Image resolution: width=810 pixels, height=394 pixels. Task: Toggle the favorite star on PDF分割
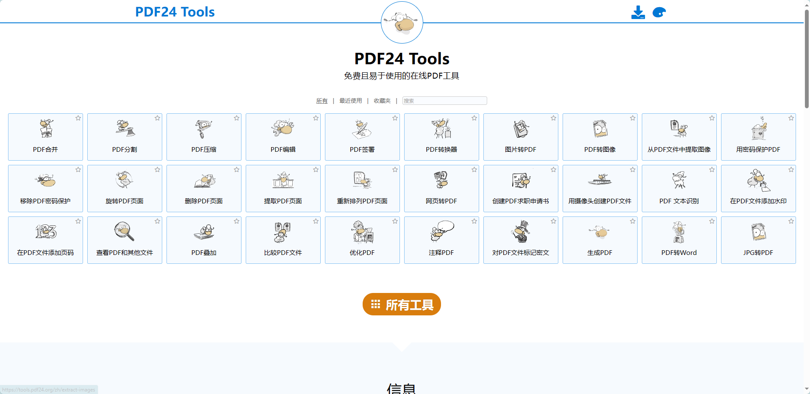point(158,118)
